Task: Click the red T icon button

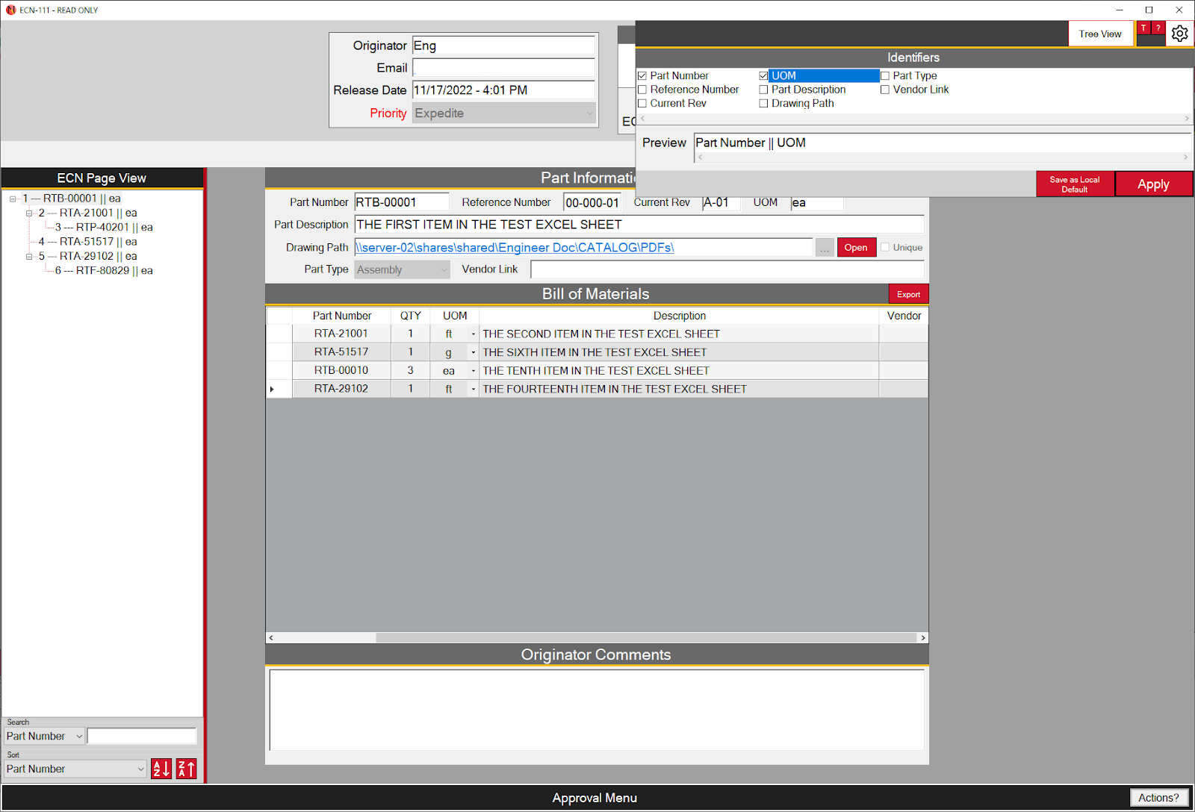Action: coord(1143,28)
